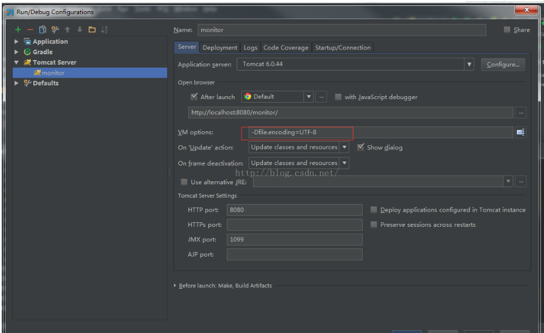The height and width of the screenshot is (333, 544).
Task: Check Preserve sessions across restarts
Action: [374, 225]
